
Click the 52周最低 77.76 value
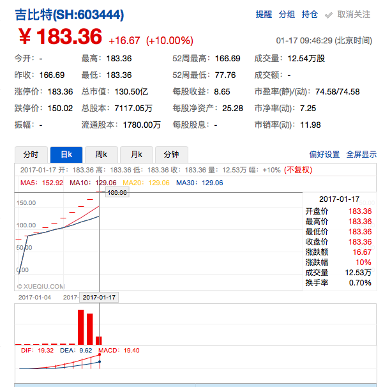[225, 75]
